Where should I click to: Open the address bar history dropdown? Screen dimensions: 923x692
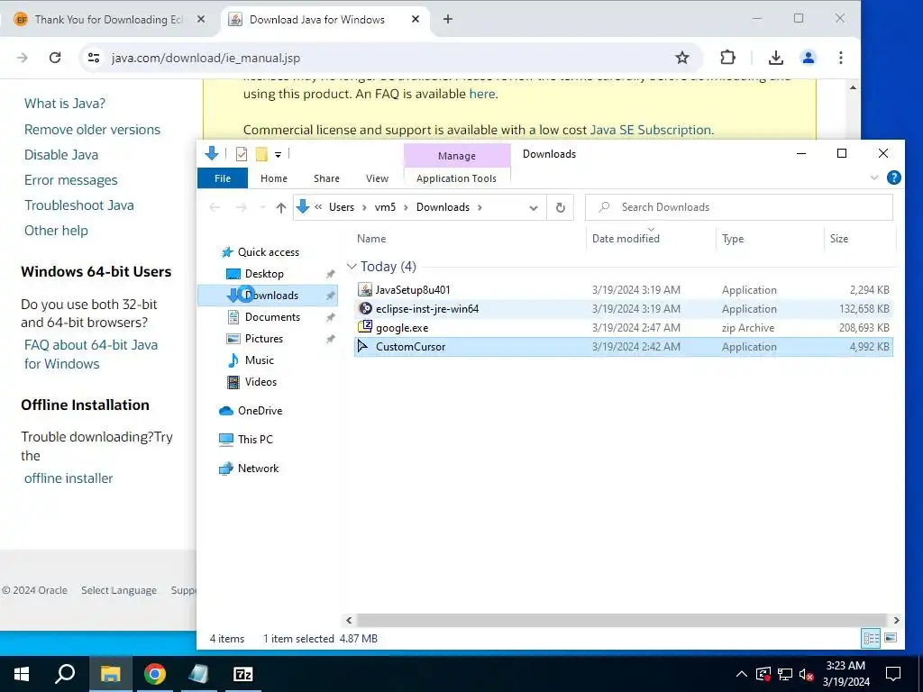[x=534, y=208]
